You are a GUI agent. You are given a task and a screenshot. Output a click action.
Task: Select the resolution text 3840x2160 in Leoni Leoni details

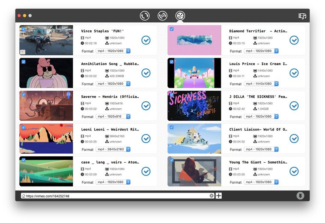(117, 136)
